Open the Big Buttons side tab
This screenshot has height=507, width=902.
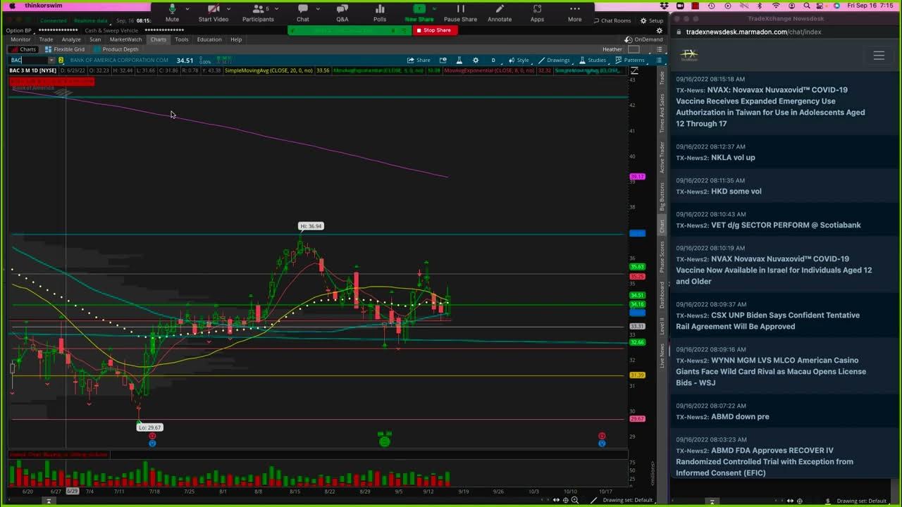[x=662, y=196]
